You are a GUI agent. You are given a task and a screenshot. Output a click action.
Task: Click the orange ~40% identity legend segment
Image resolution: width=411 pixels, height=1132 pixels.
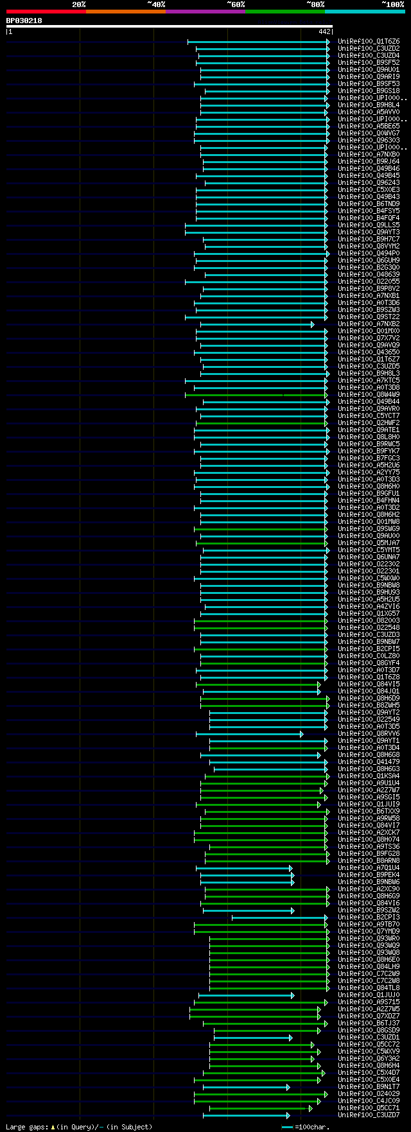coord(126,12)
